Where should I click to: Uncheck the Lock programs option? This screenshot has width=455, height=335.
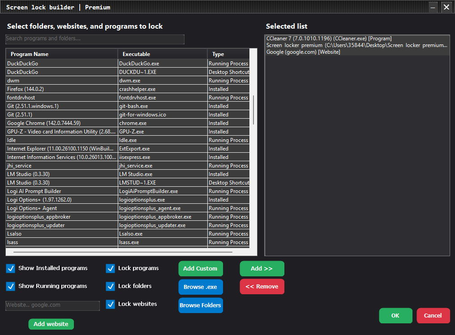tap(110, 268)
